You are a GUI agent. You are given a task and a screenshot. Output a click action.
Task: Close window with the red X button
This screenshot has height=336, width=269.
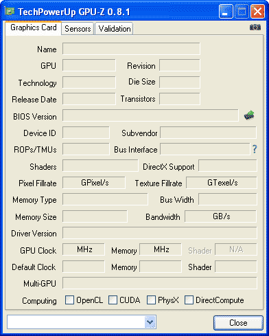[257, 11]
